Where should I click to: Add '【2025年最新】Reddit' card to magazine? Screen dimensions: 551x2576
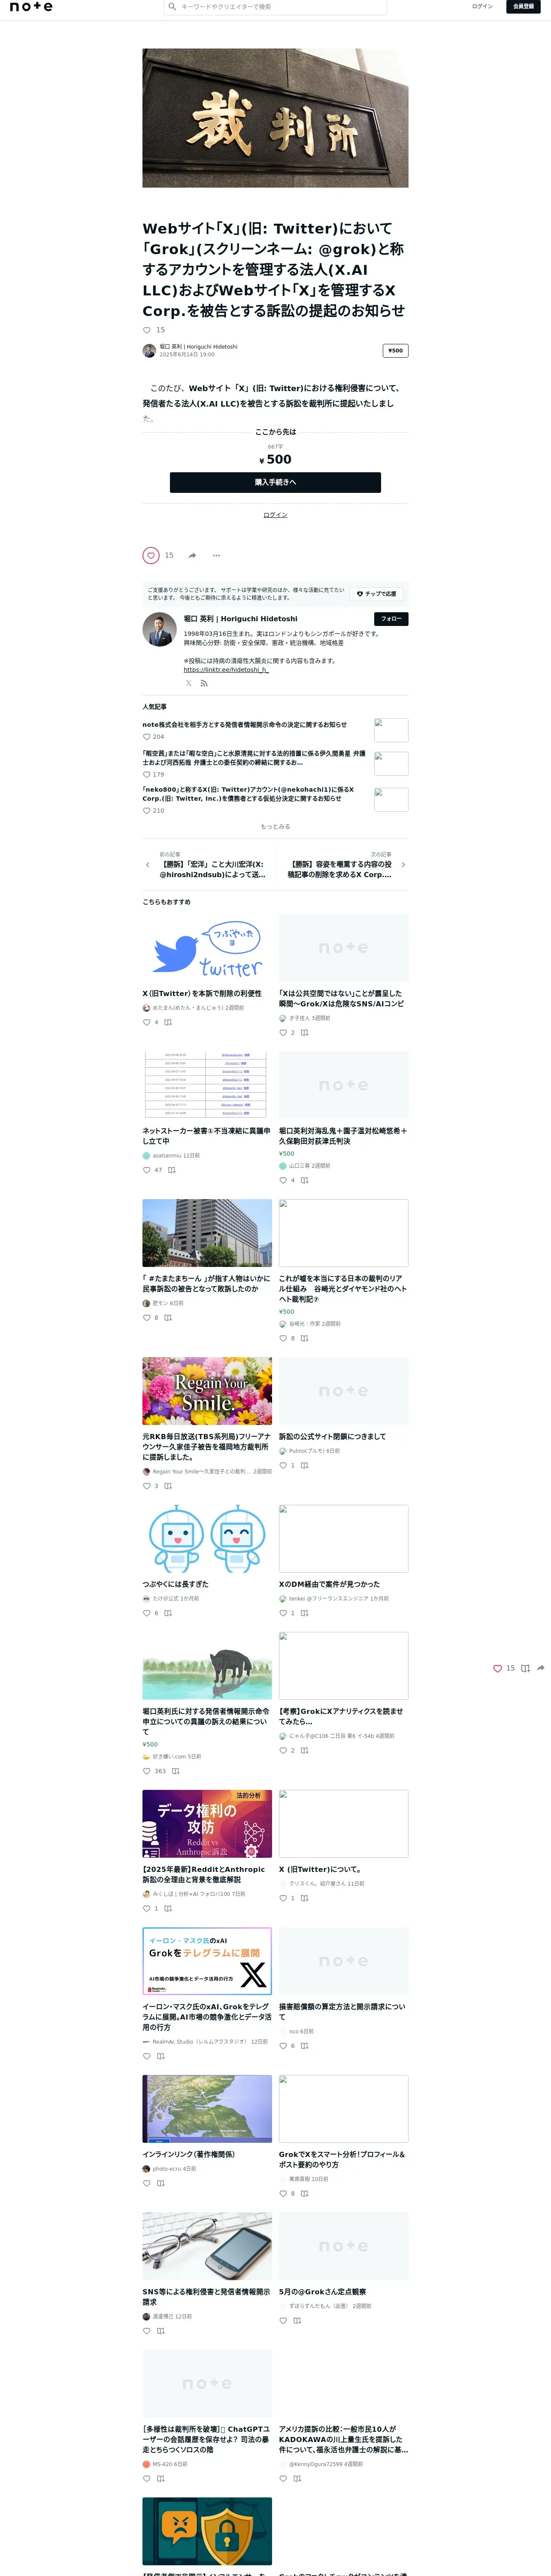tap(168, 1908)
